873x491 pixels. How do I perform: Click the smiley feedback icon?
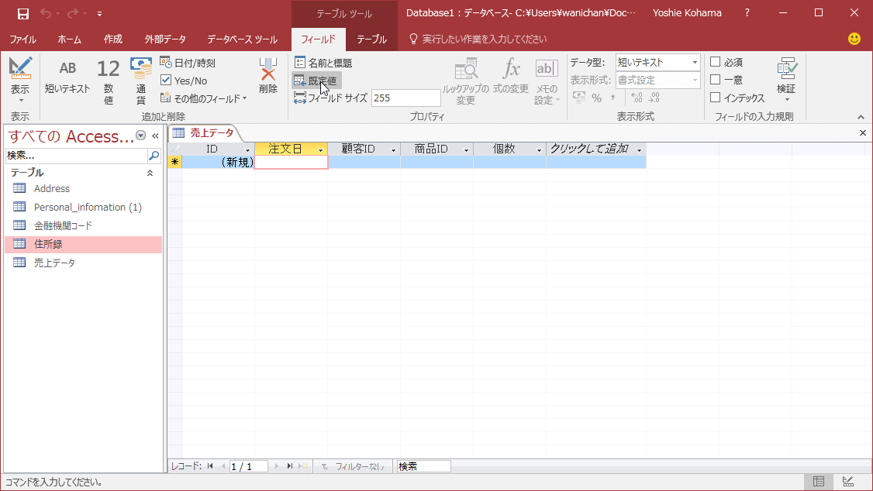coord(854,39)
